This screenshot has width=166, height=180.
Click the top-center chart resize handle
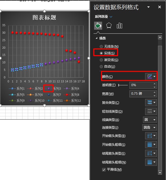point(45,11)
